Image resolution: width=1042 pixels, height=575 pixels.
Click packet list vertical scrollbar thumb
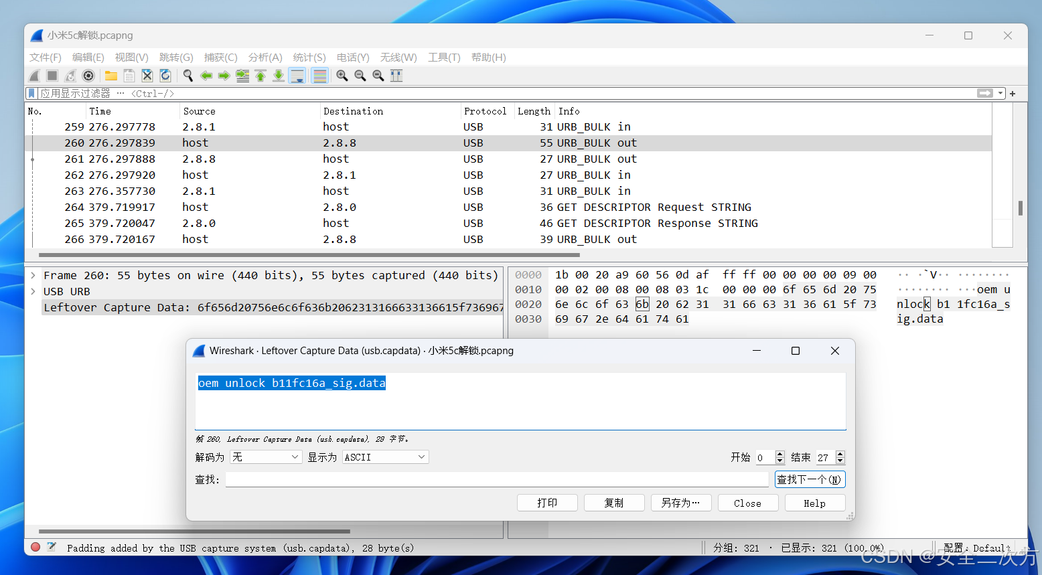pos(1021,208)
